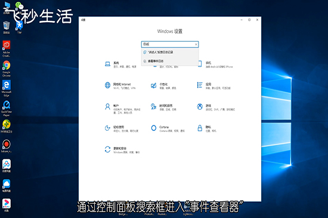Open the Phone (手机) settings category
Screen dimensions: 328x218
click(215, 65)
